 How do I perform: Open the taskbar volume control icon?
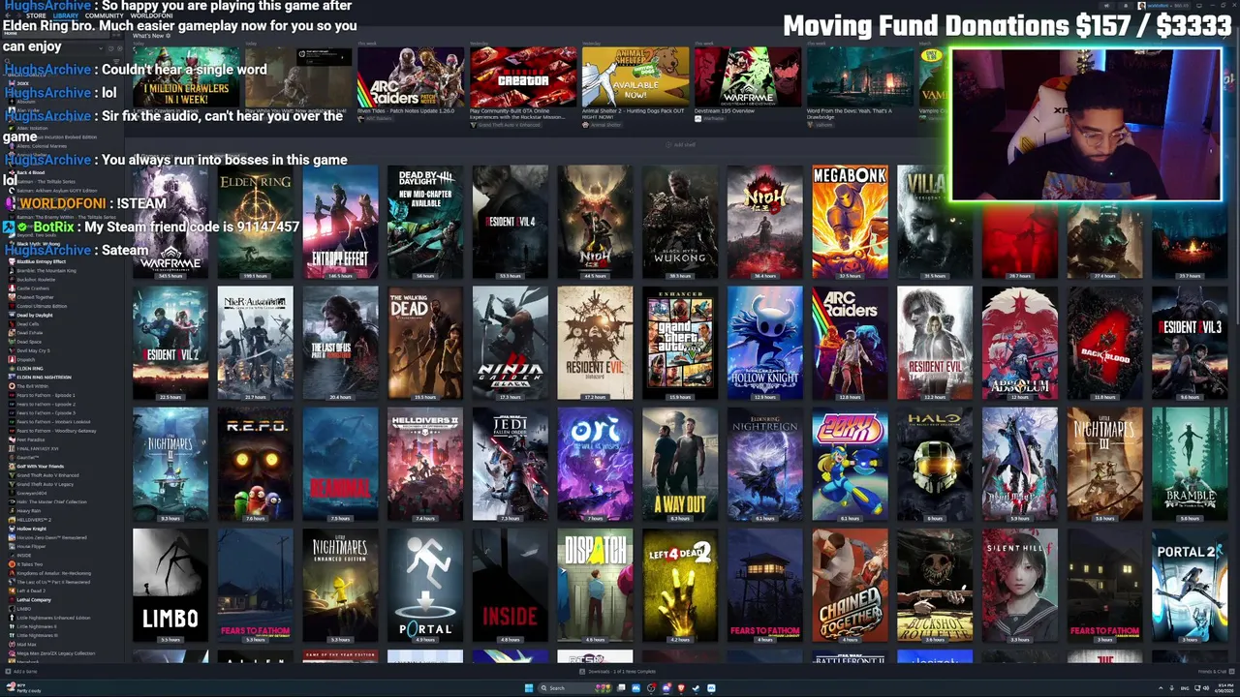point(1206,688)
